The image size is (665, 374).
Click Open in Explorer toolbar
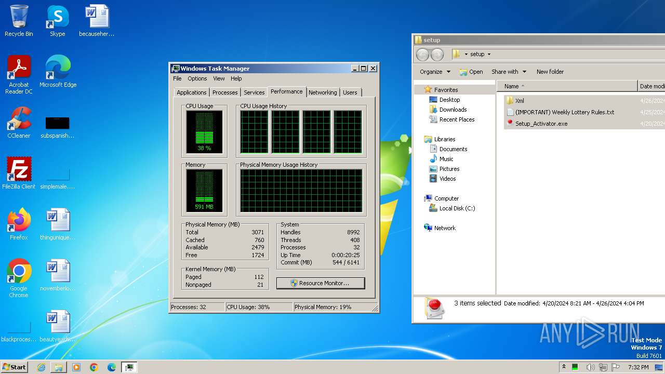(x=471, y=72)
